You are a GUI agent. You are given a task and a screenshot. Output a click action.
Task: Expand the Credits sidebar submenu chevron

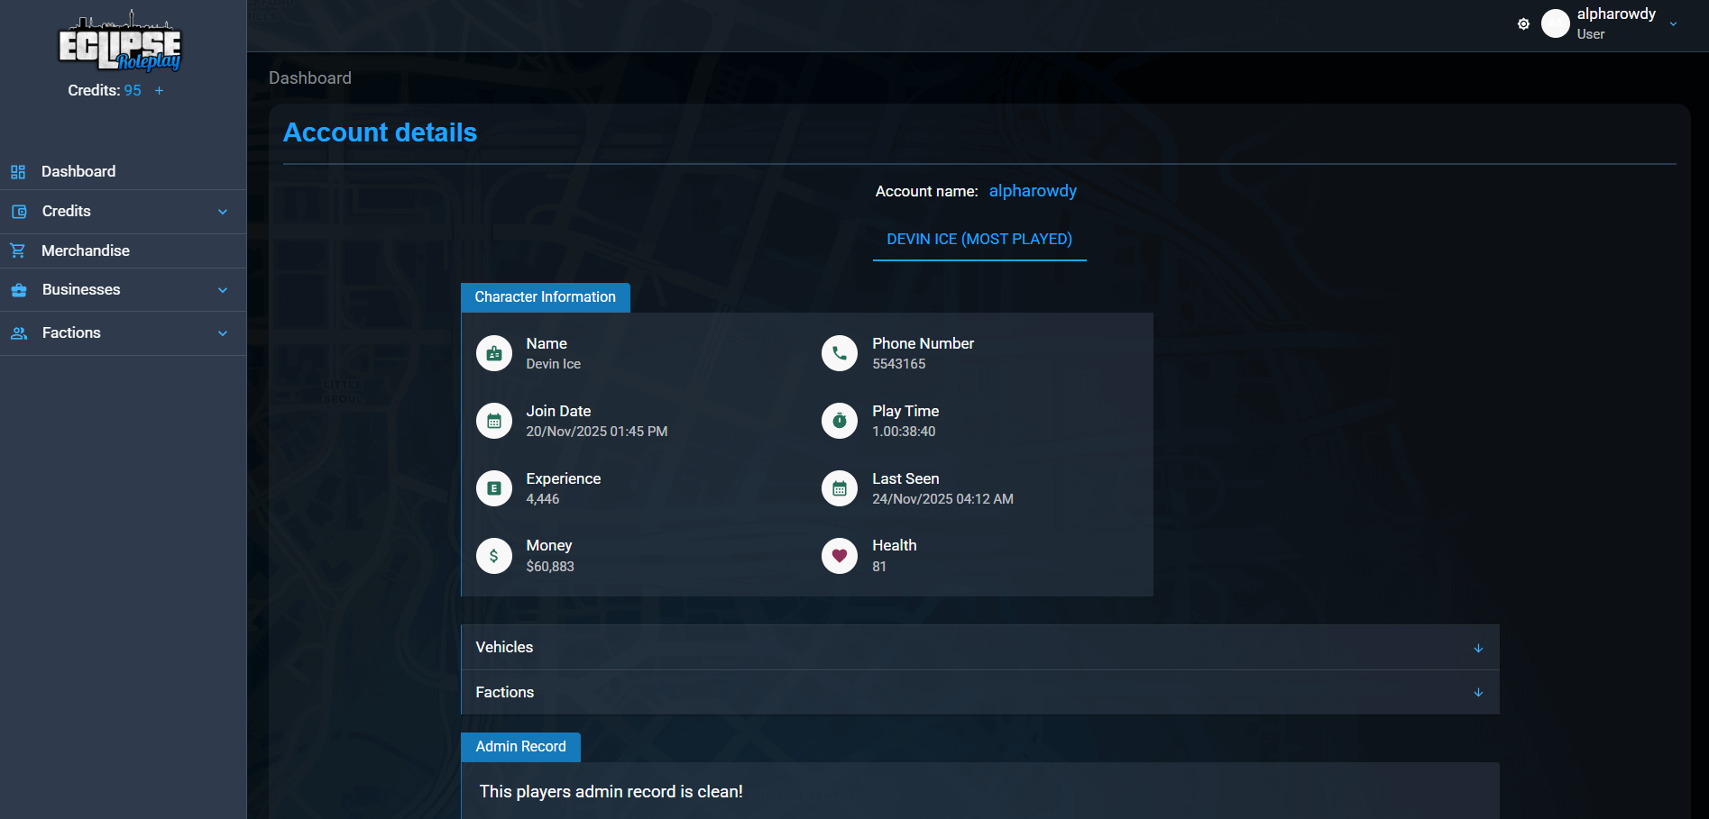pos(223,212)
